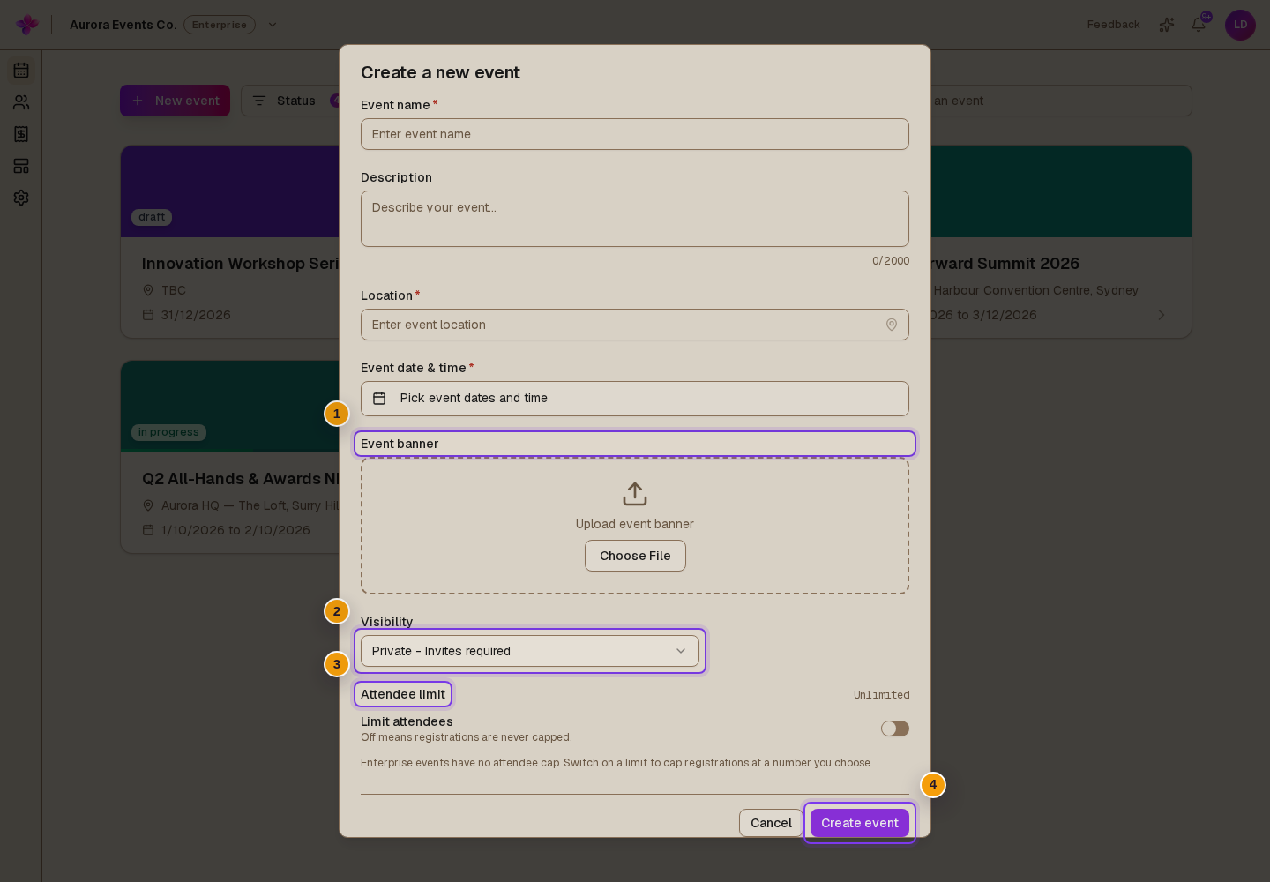Click the Enterprise plan badge
This screenshot has width=1270, height=882.
(220, 25)
